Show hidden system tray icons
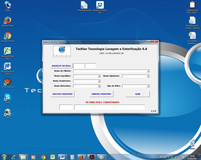 [x=169, y=157]
